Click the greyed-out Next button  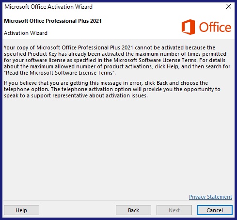[174, 210]
